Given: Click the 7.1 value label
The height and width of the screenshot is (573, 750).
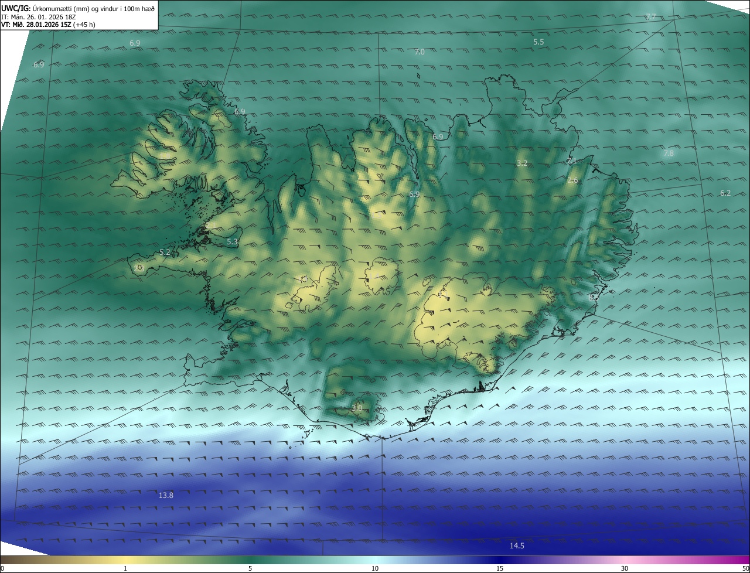Looking at the screenshot, I should (572, 161).
